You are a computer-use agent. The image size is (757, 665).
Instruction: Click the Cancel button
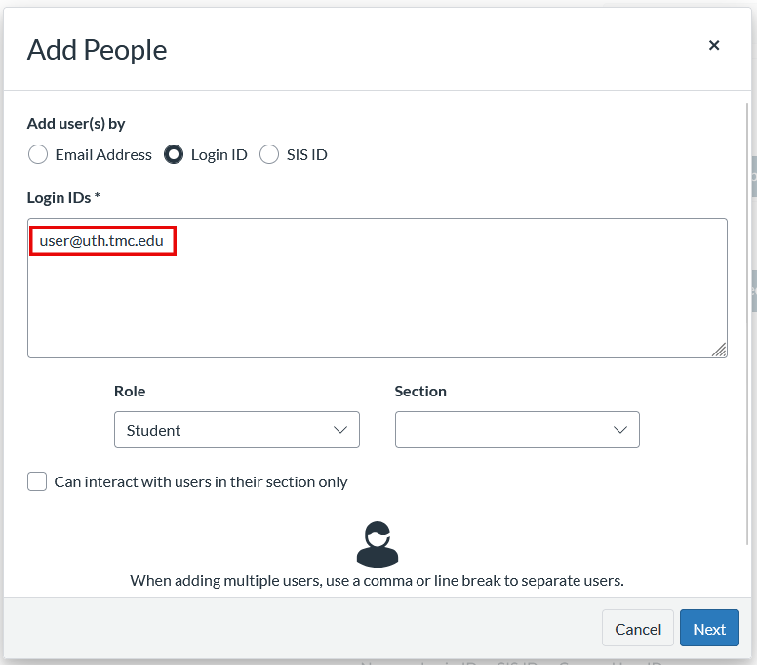637,628
